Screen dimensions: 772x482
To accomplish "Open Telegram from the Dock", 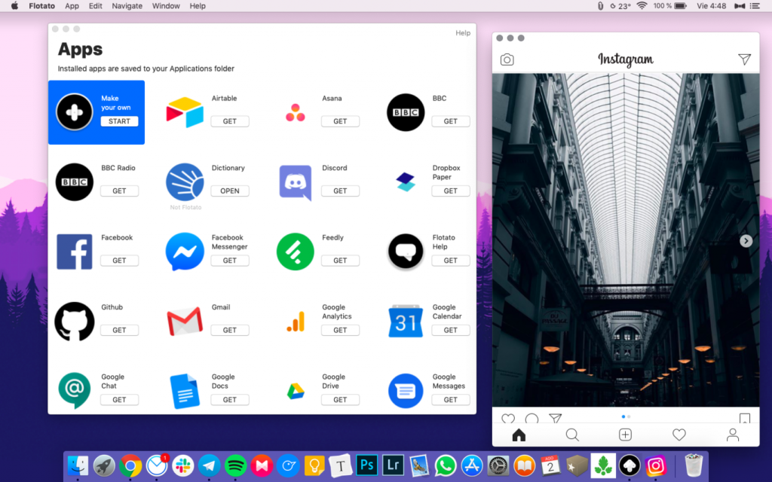I will (x=210, y=465).
